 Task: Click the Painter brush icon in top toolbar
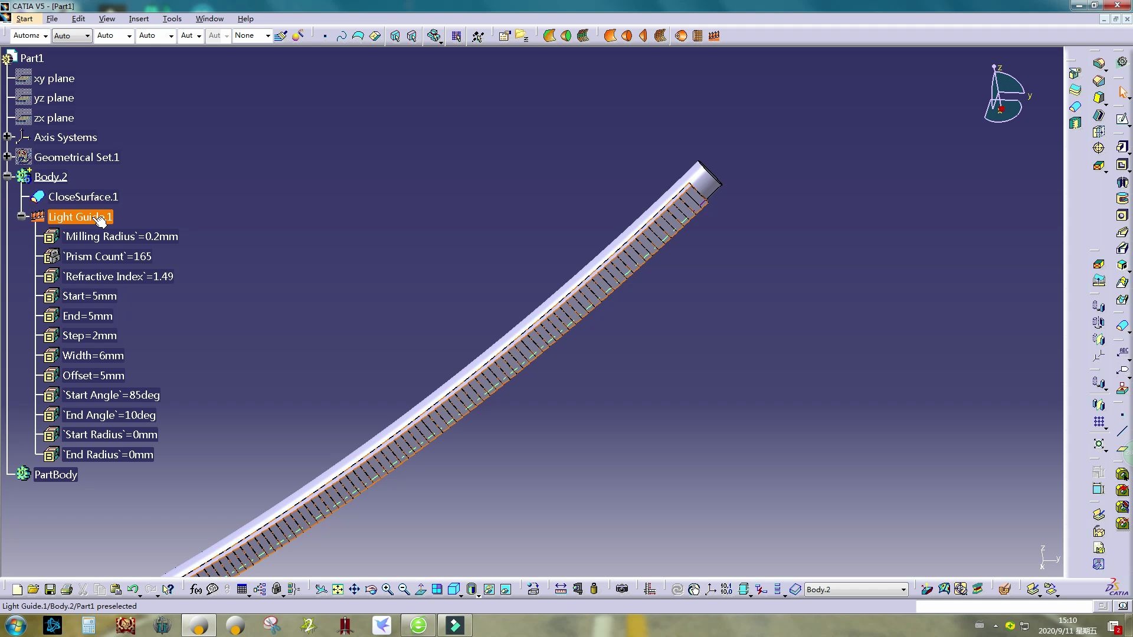click(281, 36)
